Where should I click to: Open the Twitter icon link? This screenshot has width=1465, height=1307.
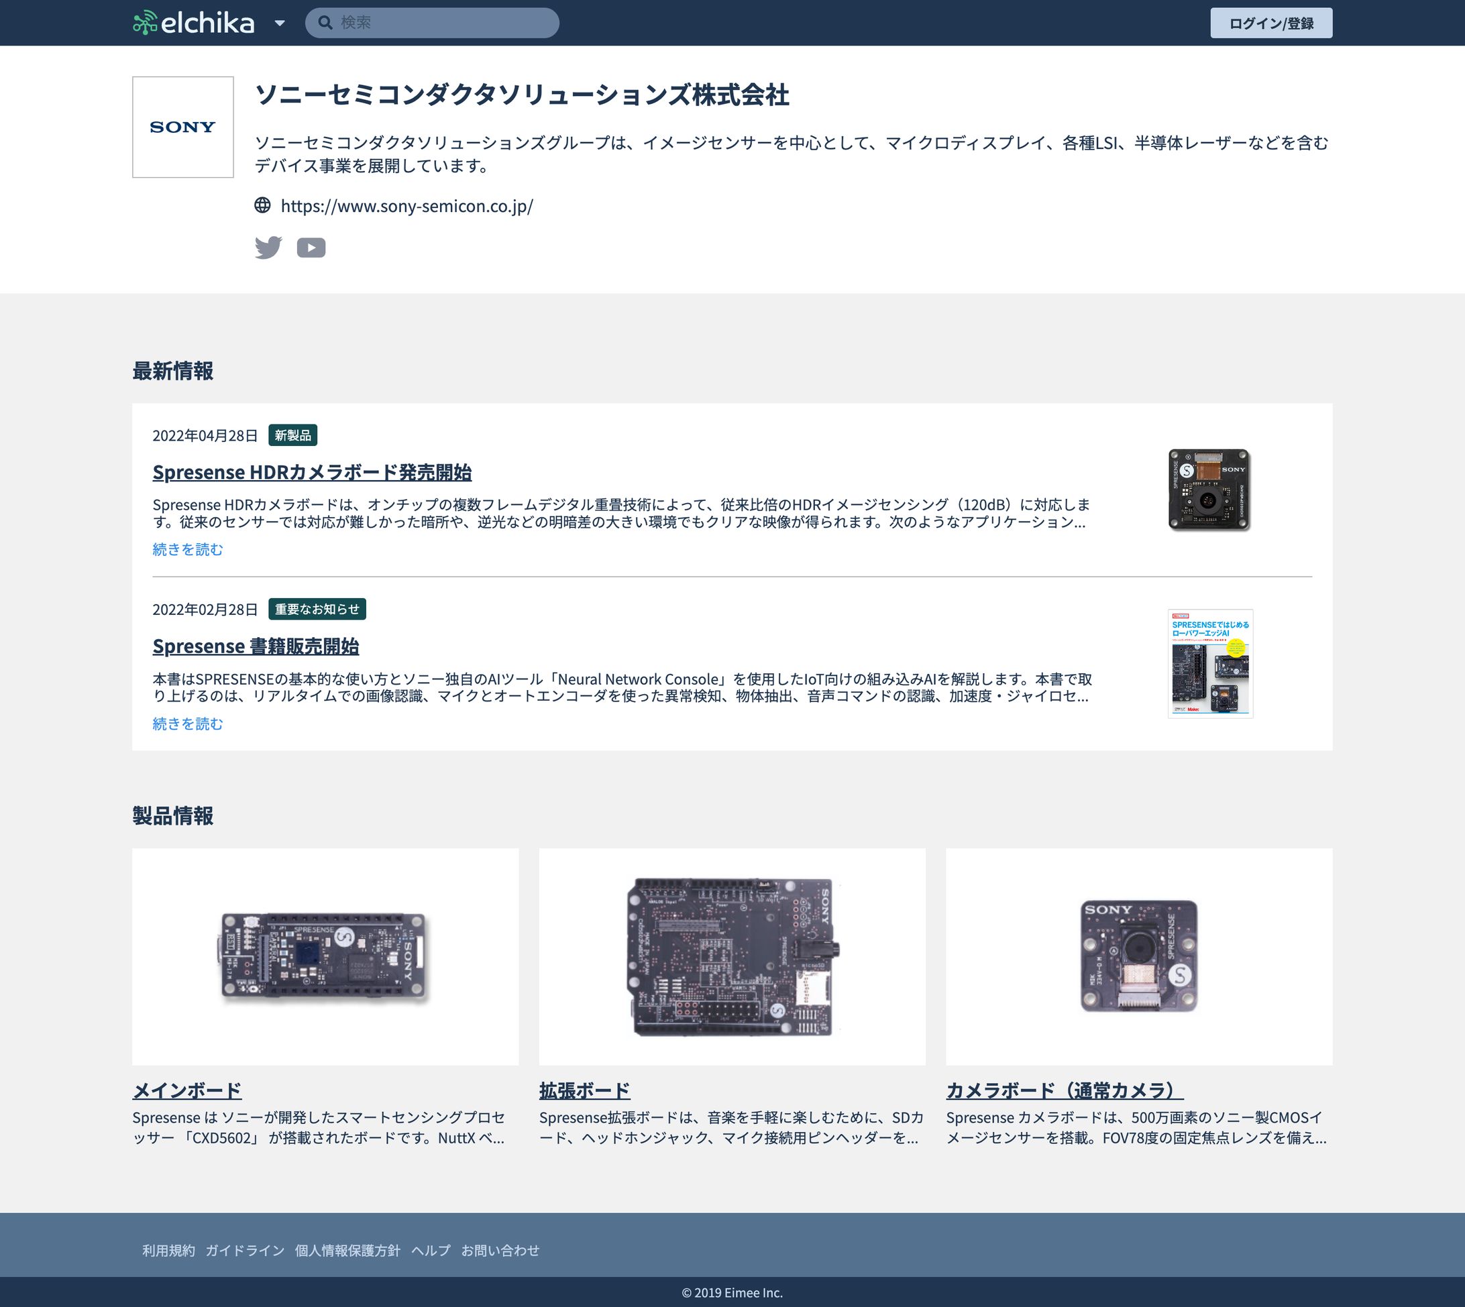[268, 247]
